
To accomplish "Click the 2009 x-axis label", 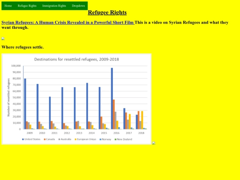I will 29,133.
